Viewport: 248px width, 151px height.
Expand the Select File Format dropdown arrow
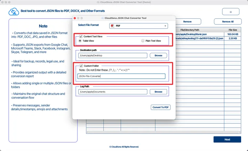click(165, 26)
